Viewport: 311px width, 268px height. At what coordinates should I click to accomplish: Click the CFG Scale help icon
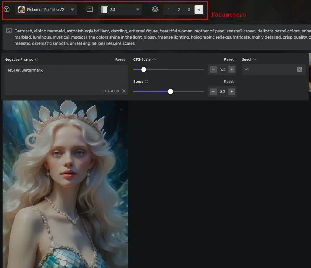[x=154, y=60]
